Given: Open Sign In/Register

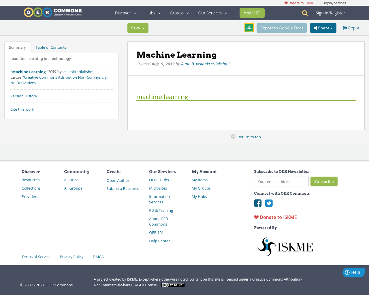Looking at the screenshot, I should tap(330, 13).
